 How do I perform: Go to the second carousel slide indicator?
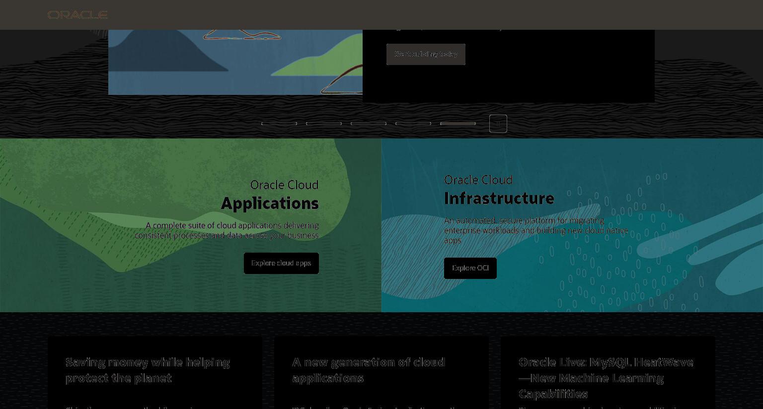point(324,124)
